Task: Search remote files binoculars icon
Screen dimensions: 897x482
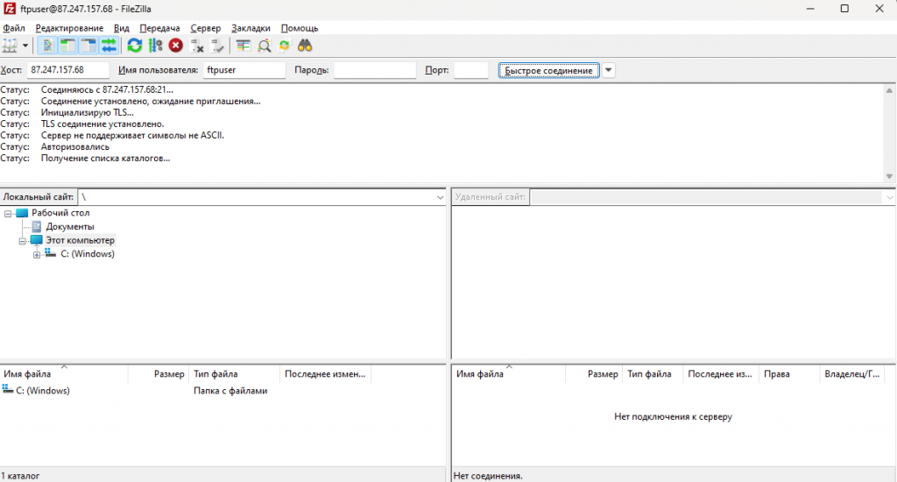Action: point(305,46)
